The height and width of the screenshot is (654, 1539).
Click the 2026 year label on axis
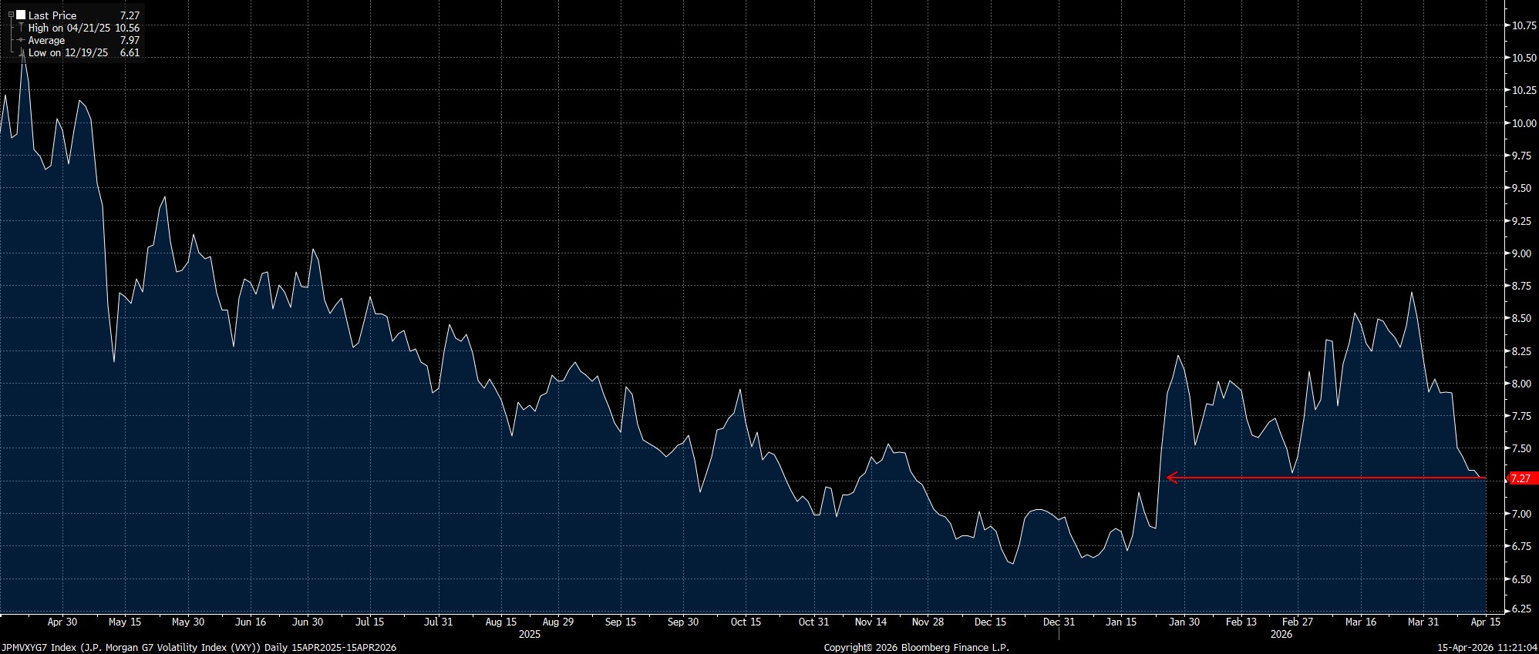click(x=1281, y=635)
